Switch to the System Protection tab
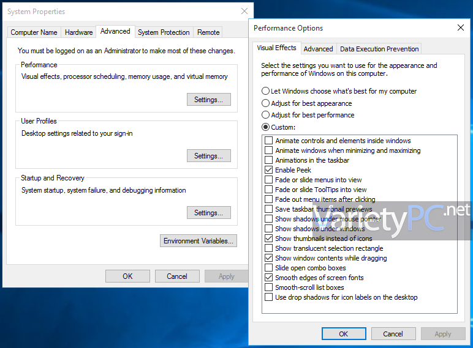Image resolution: width=473 pixels, height=348 pixels. [164, 32]
